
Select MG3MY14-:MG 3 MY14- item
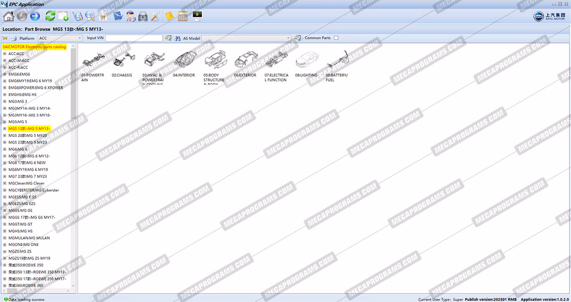tap(30, 108)
